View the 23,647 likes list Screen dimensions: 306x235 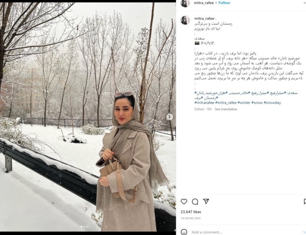pyautogui.click(x=190, y=212)
